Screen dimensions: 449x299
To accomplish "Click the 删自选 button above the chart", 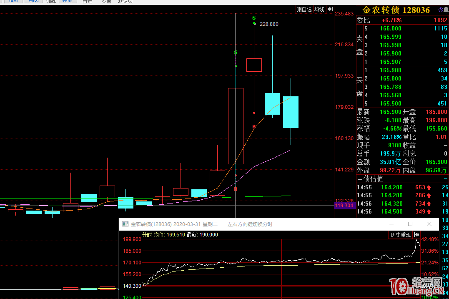I will (304, 9).
